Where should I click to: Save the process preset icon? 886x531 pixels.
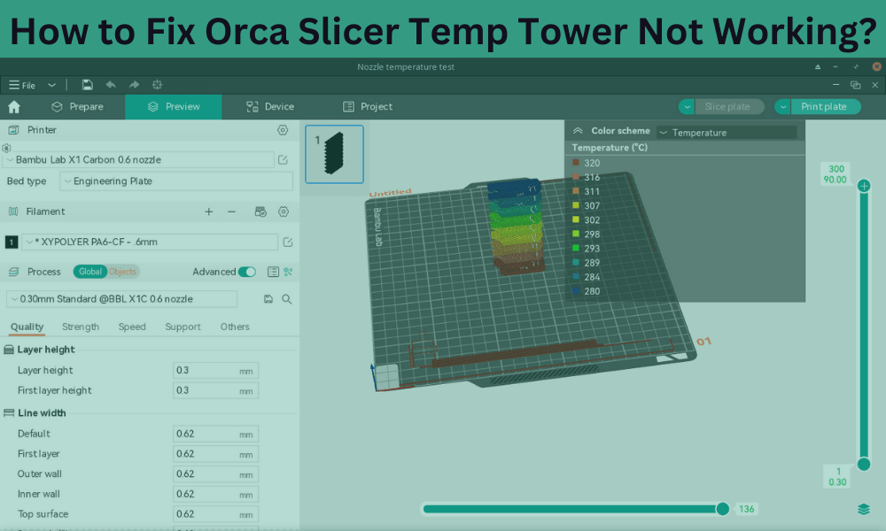point(268,299)
